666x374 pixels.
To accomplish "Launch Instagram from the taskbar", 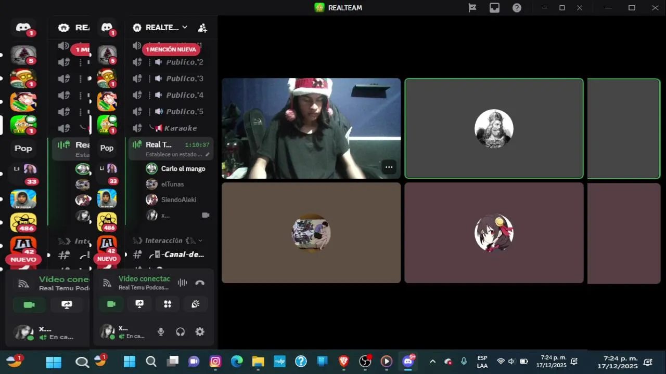I will click(x=215, y=362).
